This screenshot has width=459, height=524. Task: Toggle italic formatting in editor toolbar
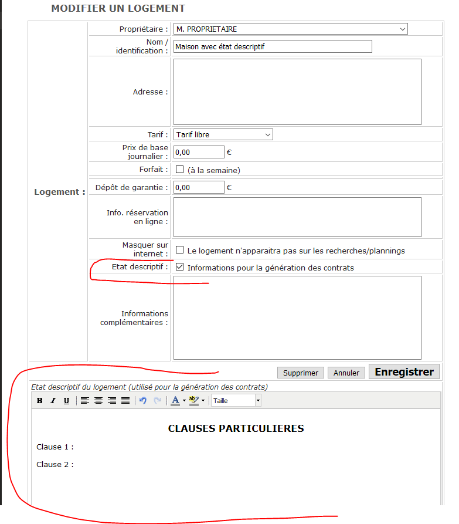tap(53, 400)
